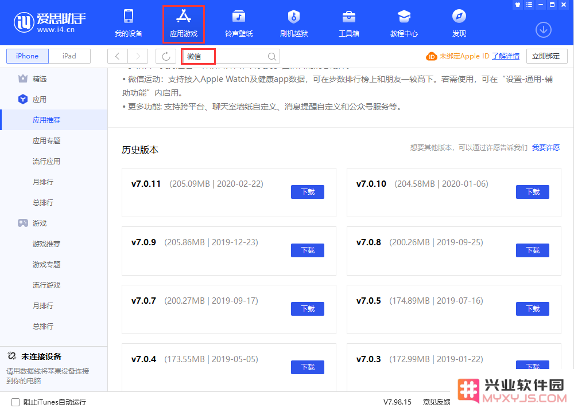Click 历史版本 heading

140,150
